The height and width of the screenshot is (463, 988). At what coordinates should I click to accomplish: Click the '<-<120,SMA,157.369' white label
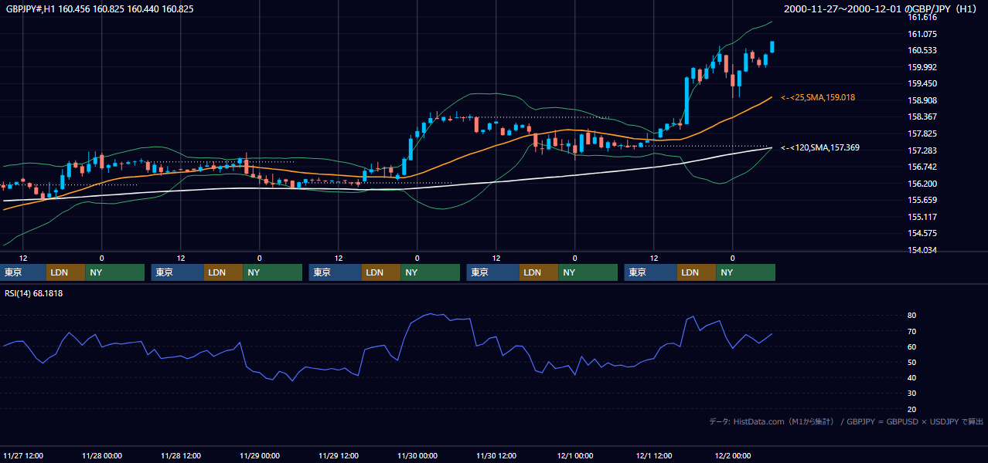820,147
